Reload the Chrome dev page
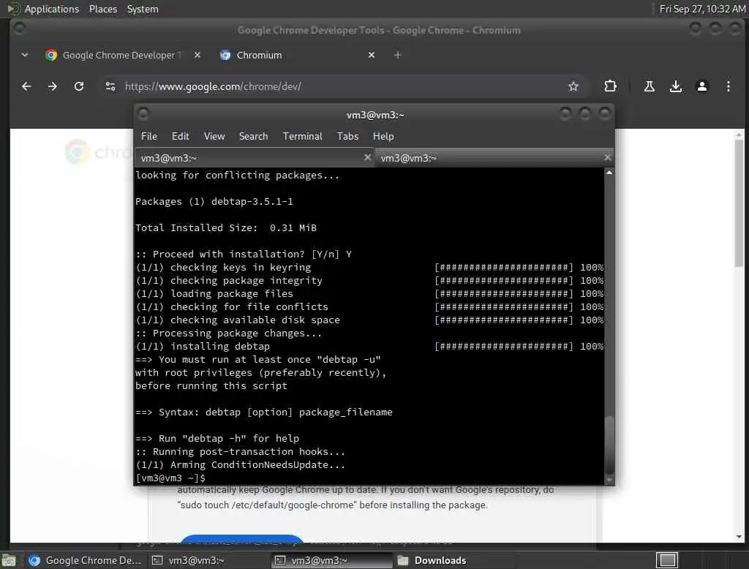 click(x=79, y=86)
